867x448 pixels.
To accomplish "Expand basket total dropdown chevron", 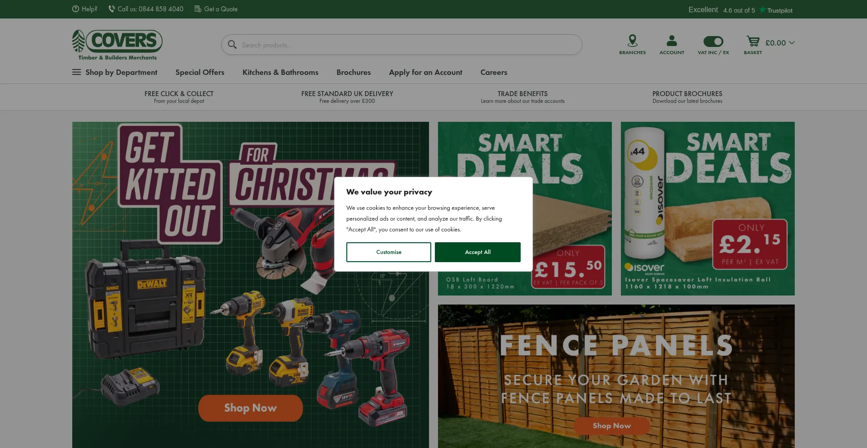I will point(792,43).
